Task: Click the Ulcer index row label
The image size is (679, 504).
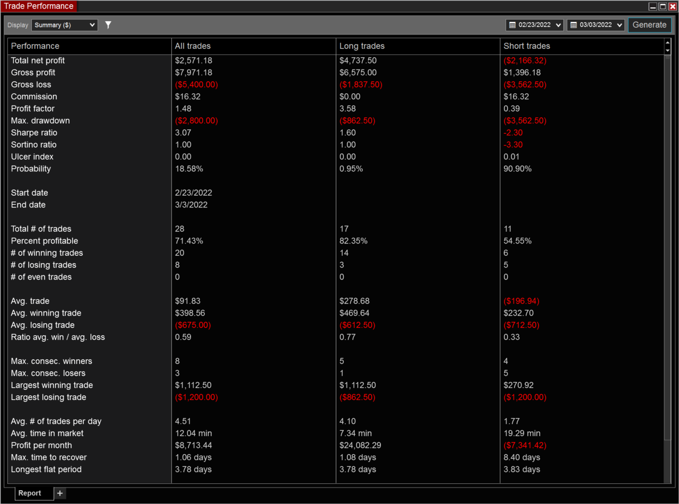Action: (32, 157)
